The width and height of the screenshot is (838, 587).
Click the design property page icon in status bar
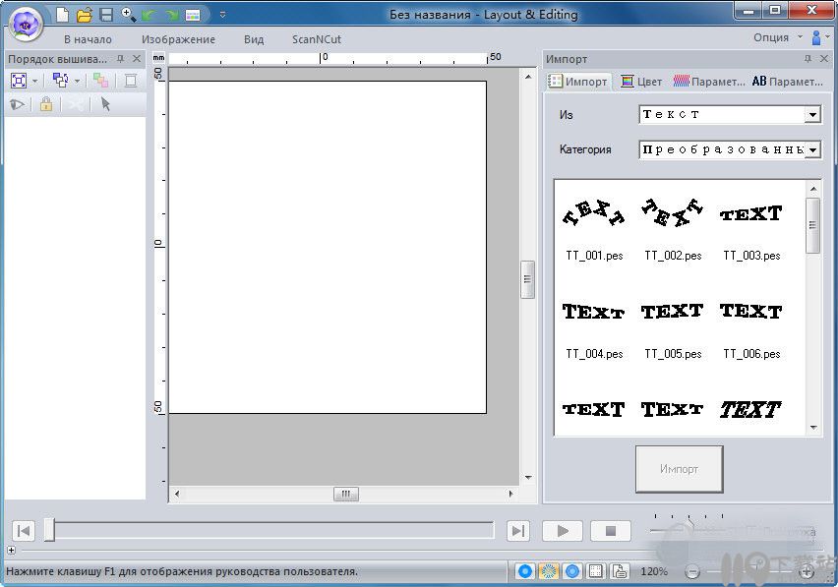click(x=620, y=571)
